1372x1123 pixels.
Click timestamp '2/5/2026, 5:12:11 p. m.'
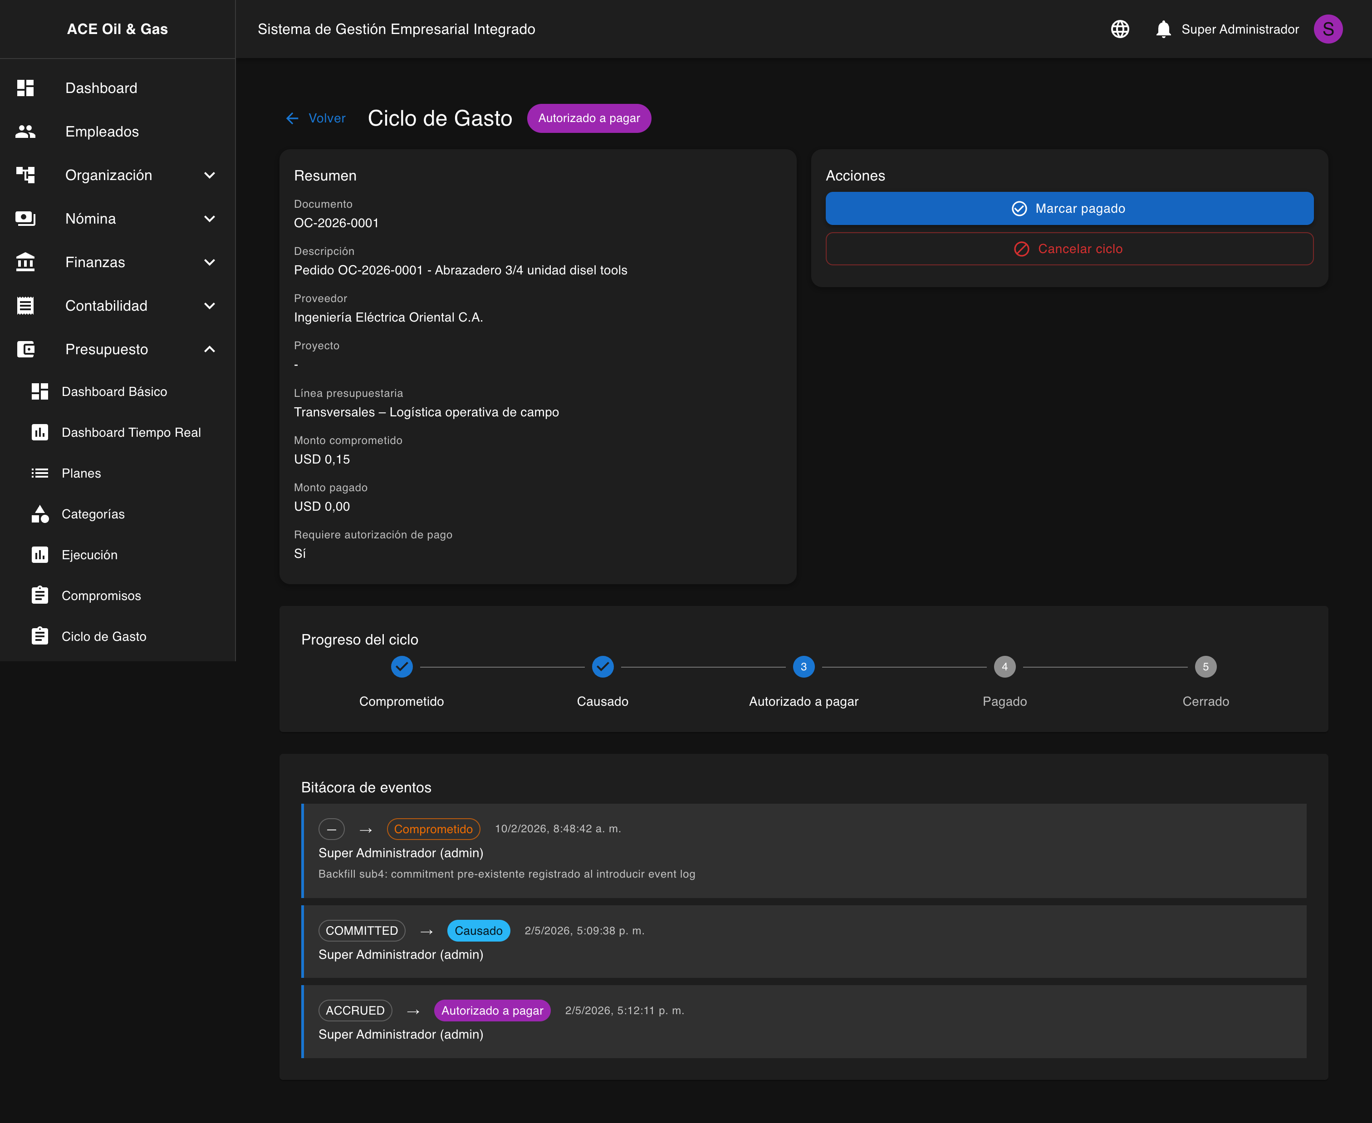pos(624,1011)
